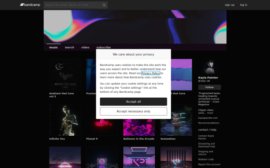Open the kaylapainter.com website link

(208, 118)
